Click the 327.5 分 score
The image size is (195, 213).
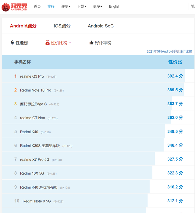click(175, 159)
